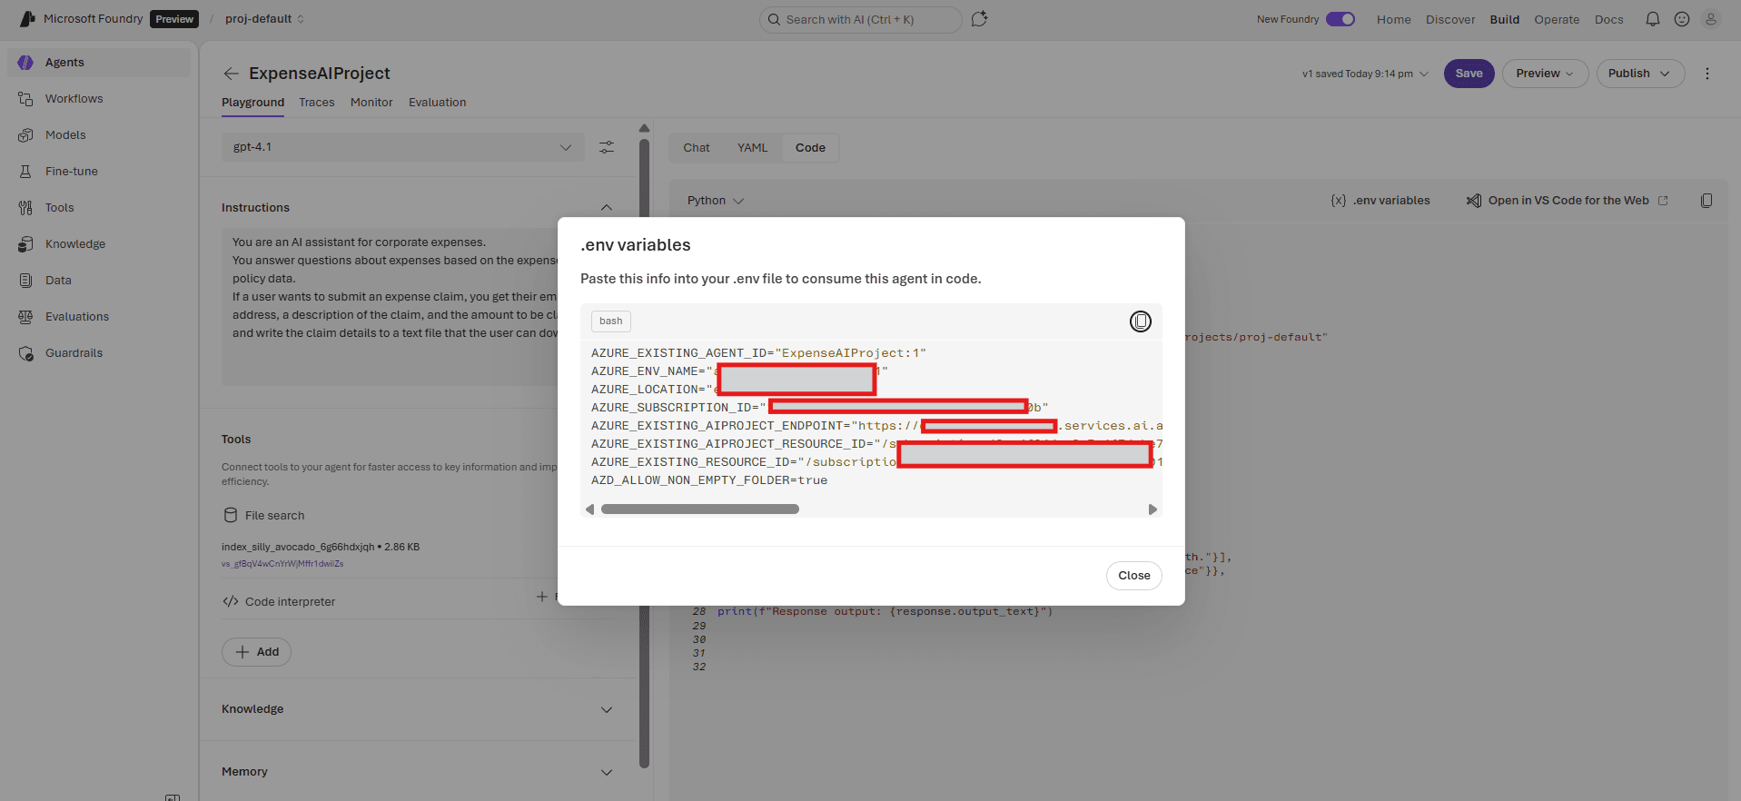Click the new chat icon beside search
1741x801 pixels.
pyautogui.click(x=979, y=19)
